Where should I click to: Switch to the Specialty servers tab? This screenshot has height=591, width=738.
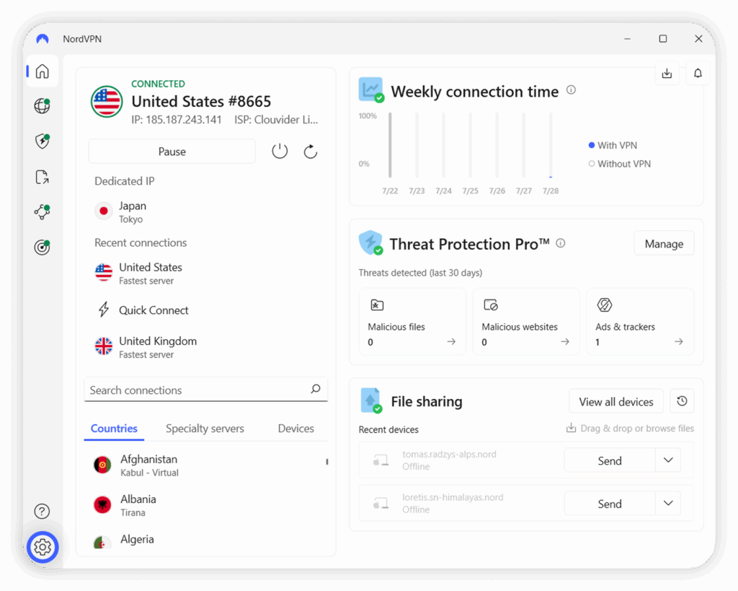point(205,429)
